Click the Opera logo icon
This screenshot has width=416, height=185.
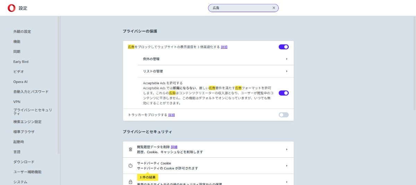[11, 8]
